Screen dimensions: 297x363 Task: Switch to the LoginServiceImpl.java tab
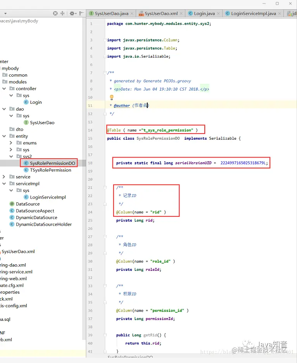tap(253, 14)
